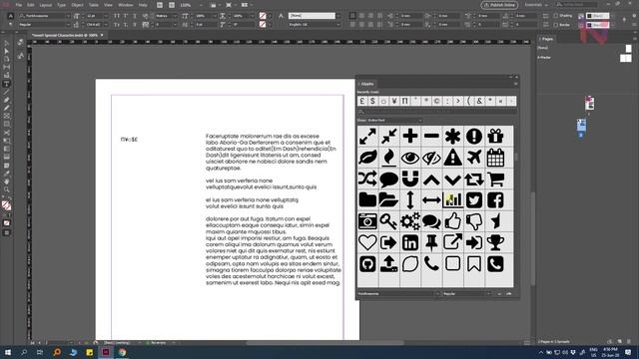The height and width of the screenshot is (359, 639).
Task: Insert the plus sign glyph
Action: pyautogui.click(x=410, y=136)
